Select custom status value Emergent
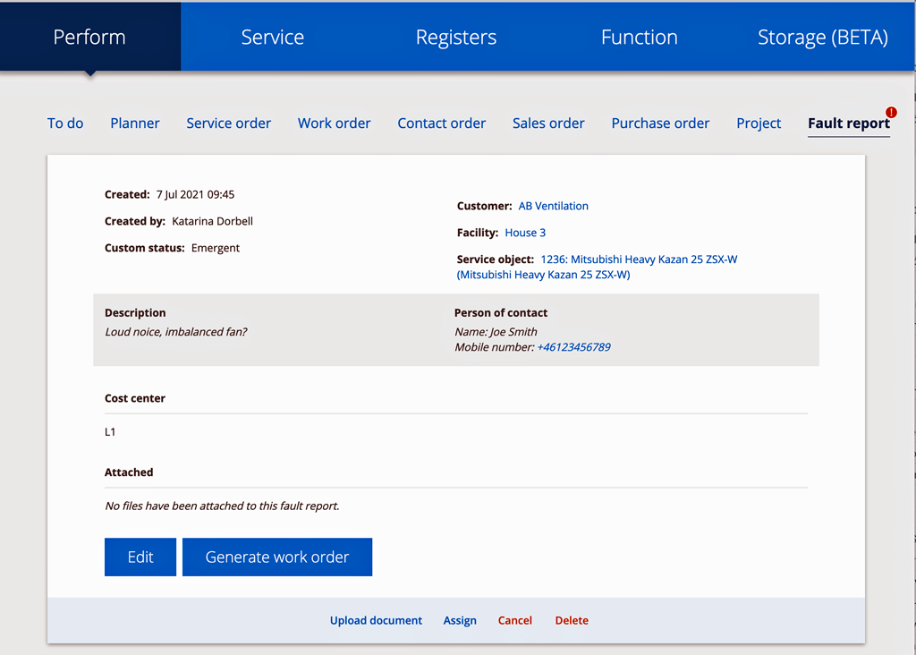This screenshot has width=916, height=655. click(215, 249)
